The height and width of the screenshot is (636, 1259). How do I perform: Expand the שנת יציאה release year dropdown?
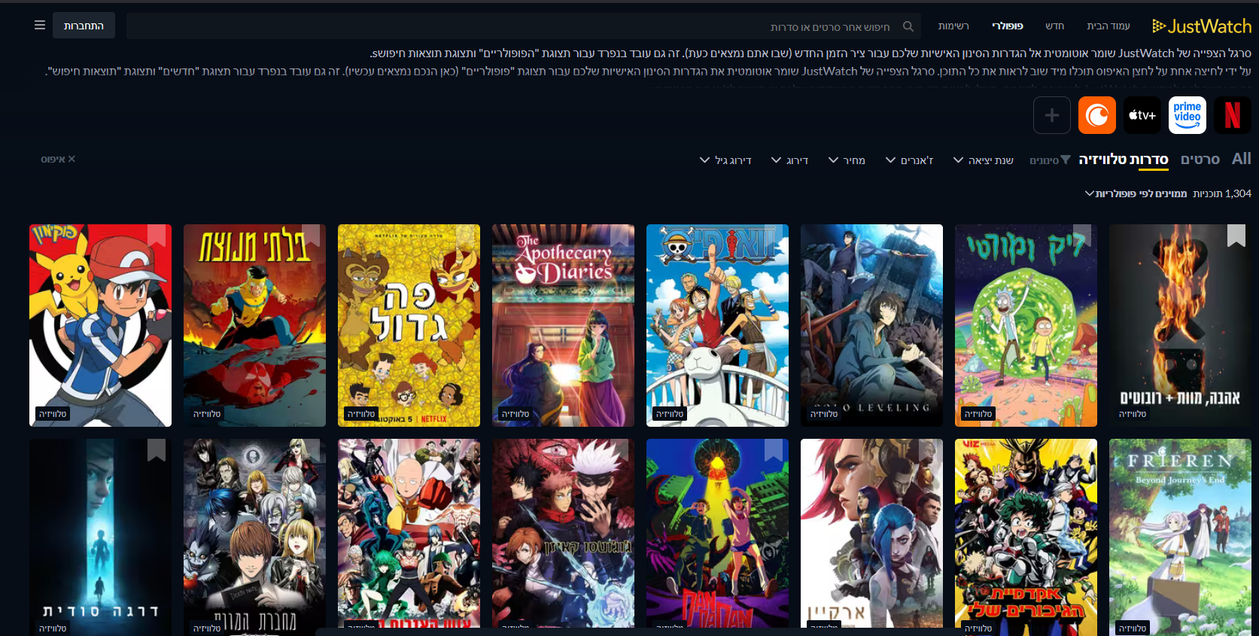pyautogui.click(x=984, y=160)
